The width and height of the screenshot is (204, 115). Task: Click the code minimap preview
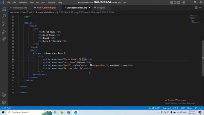[x=195, y=19]
